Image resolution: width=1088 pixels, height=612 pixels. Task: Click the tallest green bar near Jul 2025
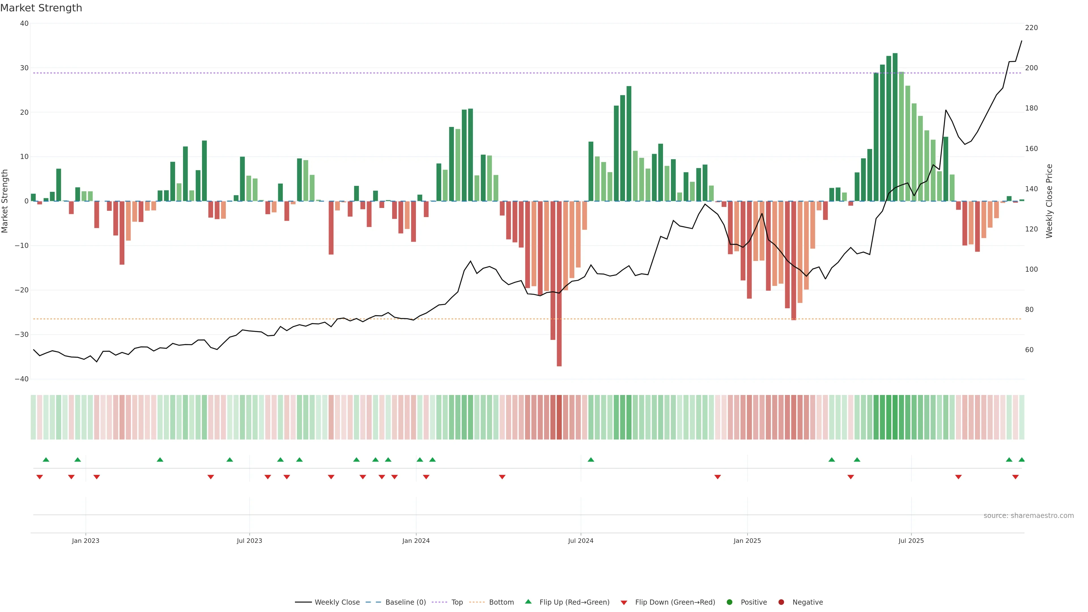pos(895,127)
